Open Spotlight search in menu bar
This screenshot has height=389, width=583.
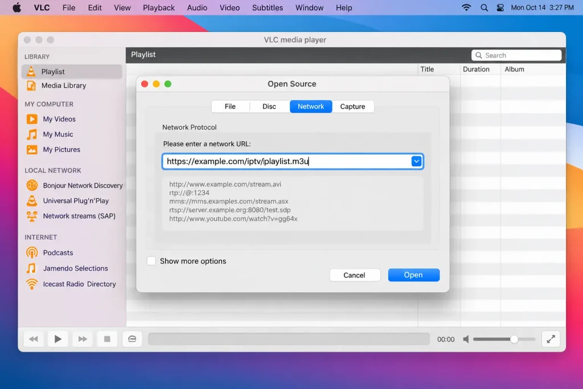point(484,7)
